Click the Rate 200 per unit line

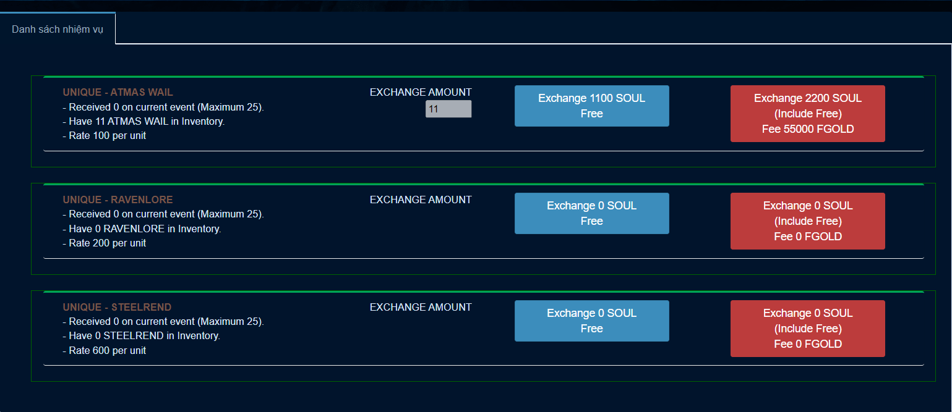pos(105,243)
